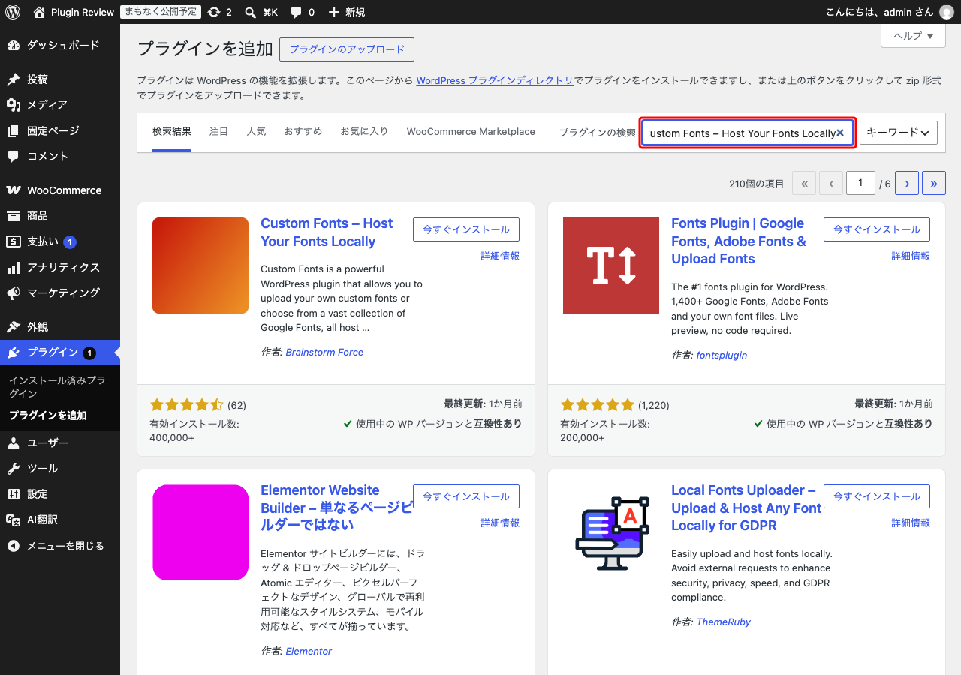961x675 pixels.
Task: Switch to おすすめ recommended tab
Action: tap(303, 132)
